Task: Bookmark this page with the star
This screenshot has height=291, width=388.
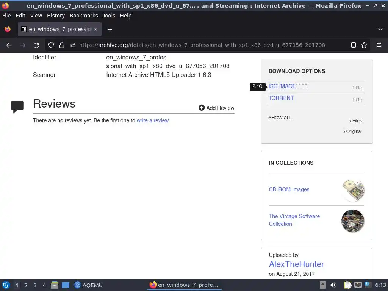Action: (x=364, y=45)
